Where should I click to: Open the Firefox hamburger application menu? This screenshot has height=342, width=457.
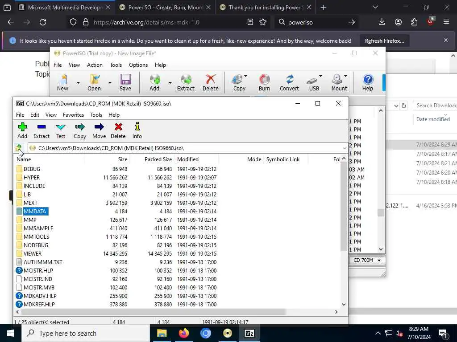[446, 22]
